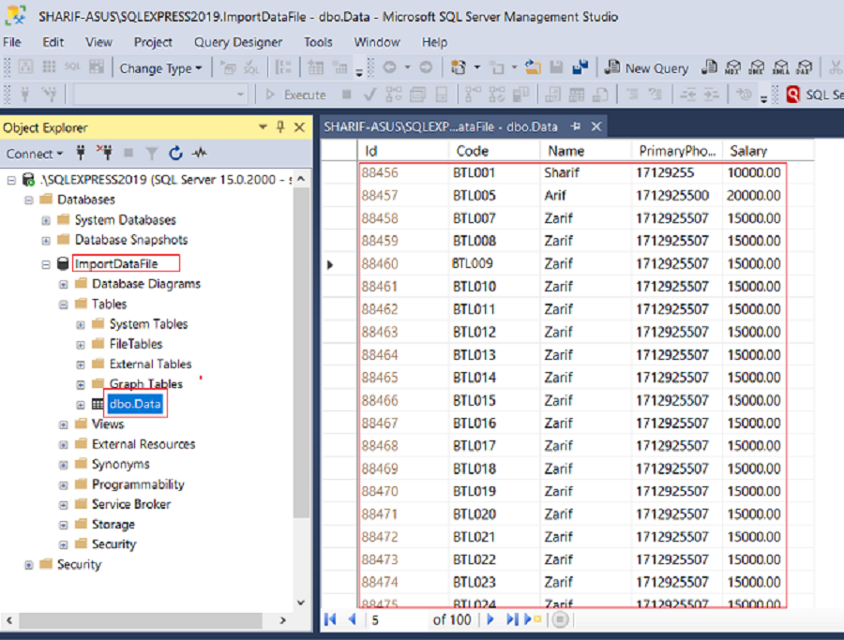Open the Connect dropdown in Object Explorer
This screenshot has height=640, width=844.
pos(35,154)
